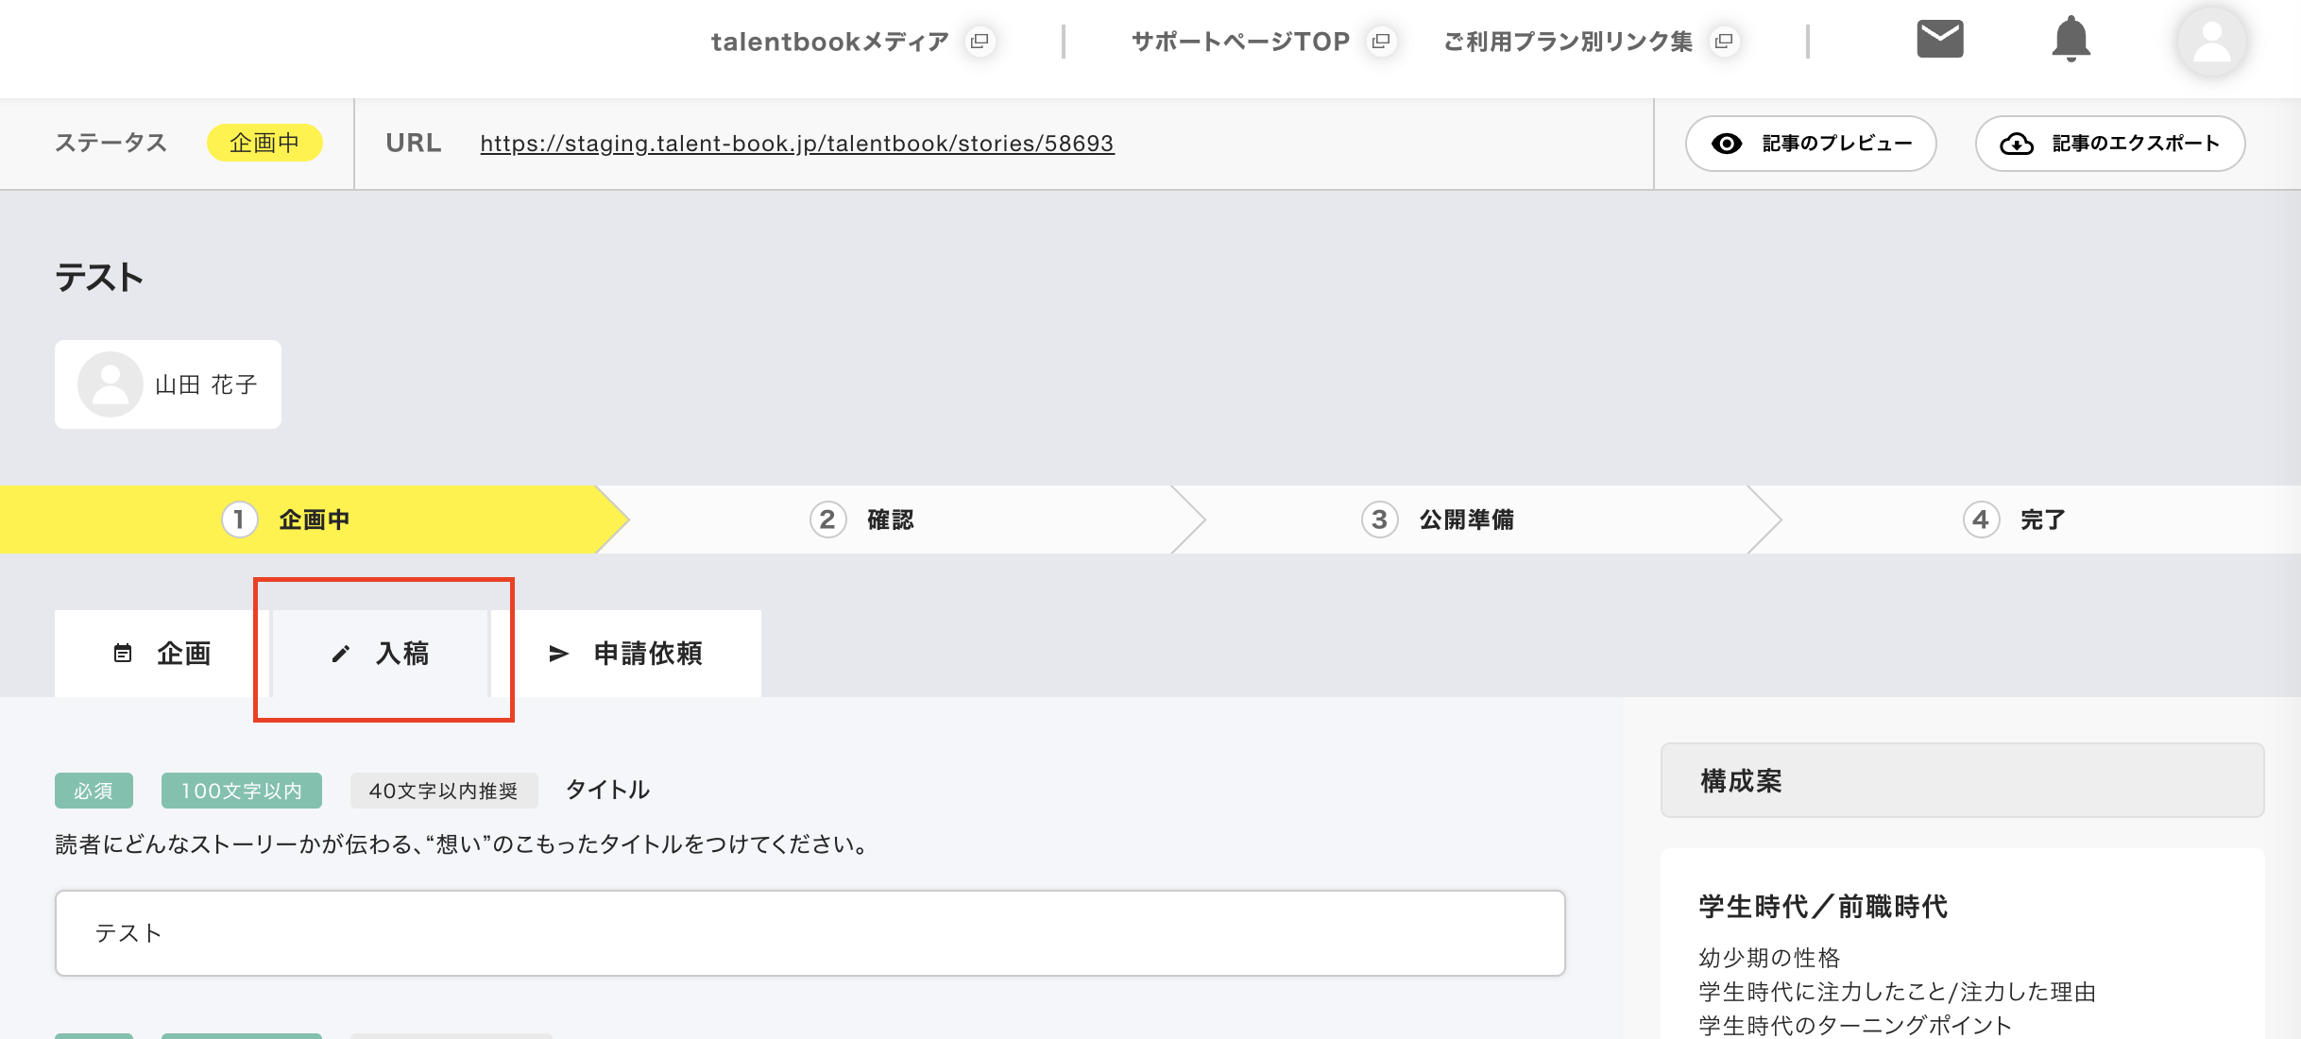Click the external-link icon beside talentbookメディア
The height and width of the screenshot is (1039, 2301).
[x=980, y=42]
